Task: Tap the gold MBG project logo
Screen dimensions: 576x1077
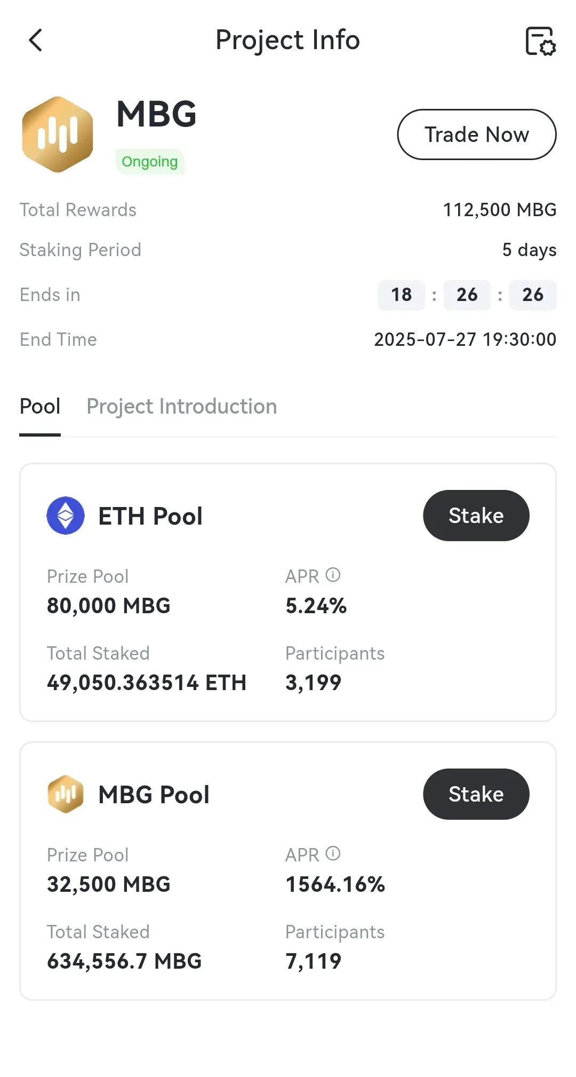Action: coord(58,134)
